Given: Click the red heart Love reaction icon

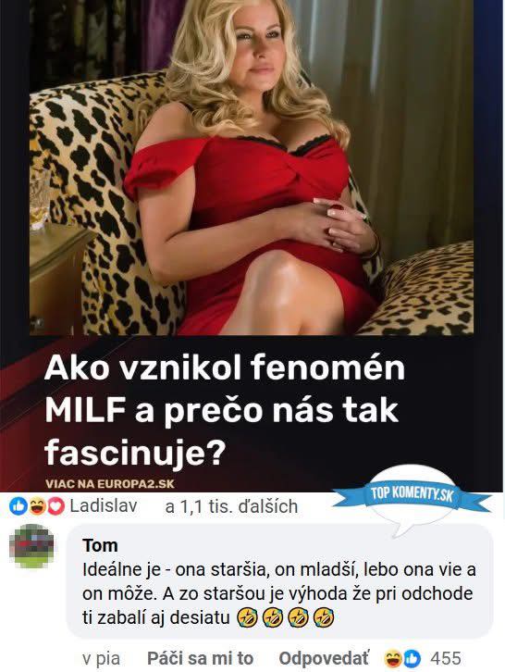Looking at the screenshot, I should 56,507.
